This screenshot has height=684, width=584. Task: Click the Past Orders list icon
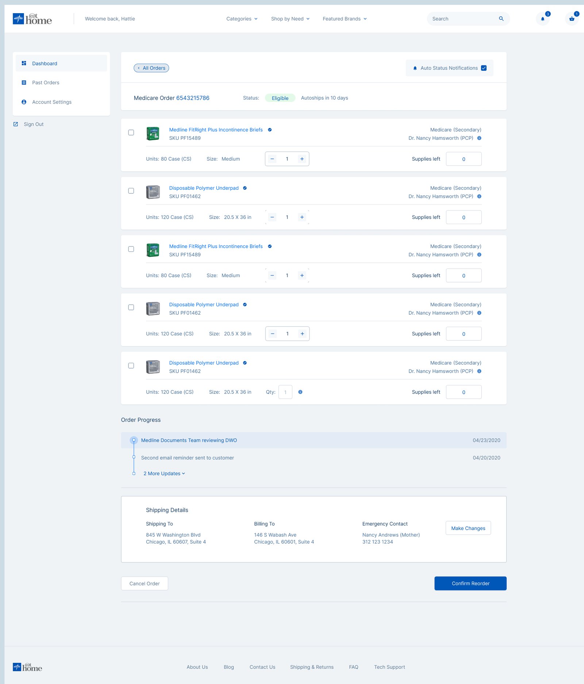[x=24, y=82]
